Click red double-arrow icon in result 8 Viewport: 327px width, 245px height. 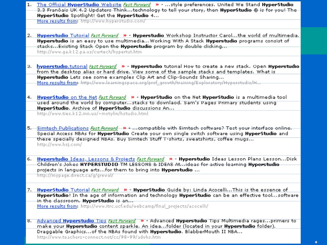click(x=142, y=221)
